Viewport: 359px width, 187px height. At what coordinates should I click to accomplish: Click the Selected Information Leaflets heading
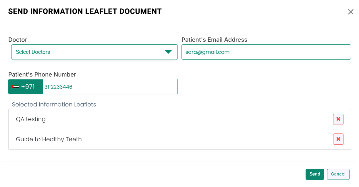[x=54, y=104]
